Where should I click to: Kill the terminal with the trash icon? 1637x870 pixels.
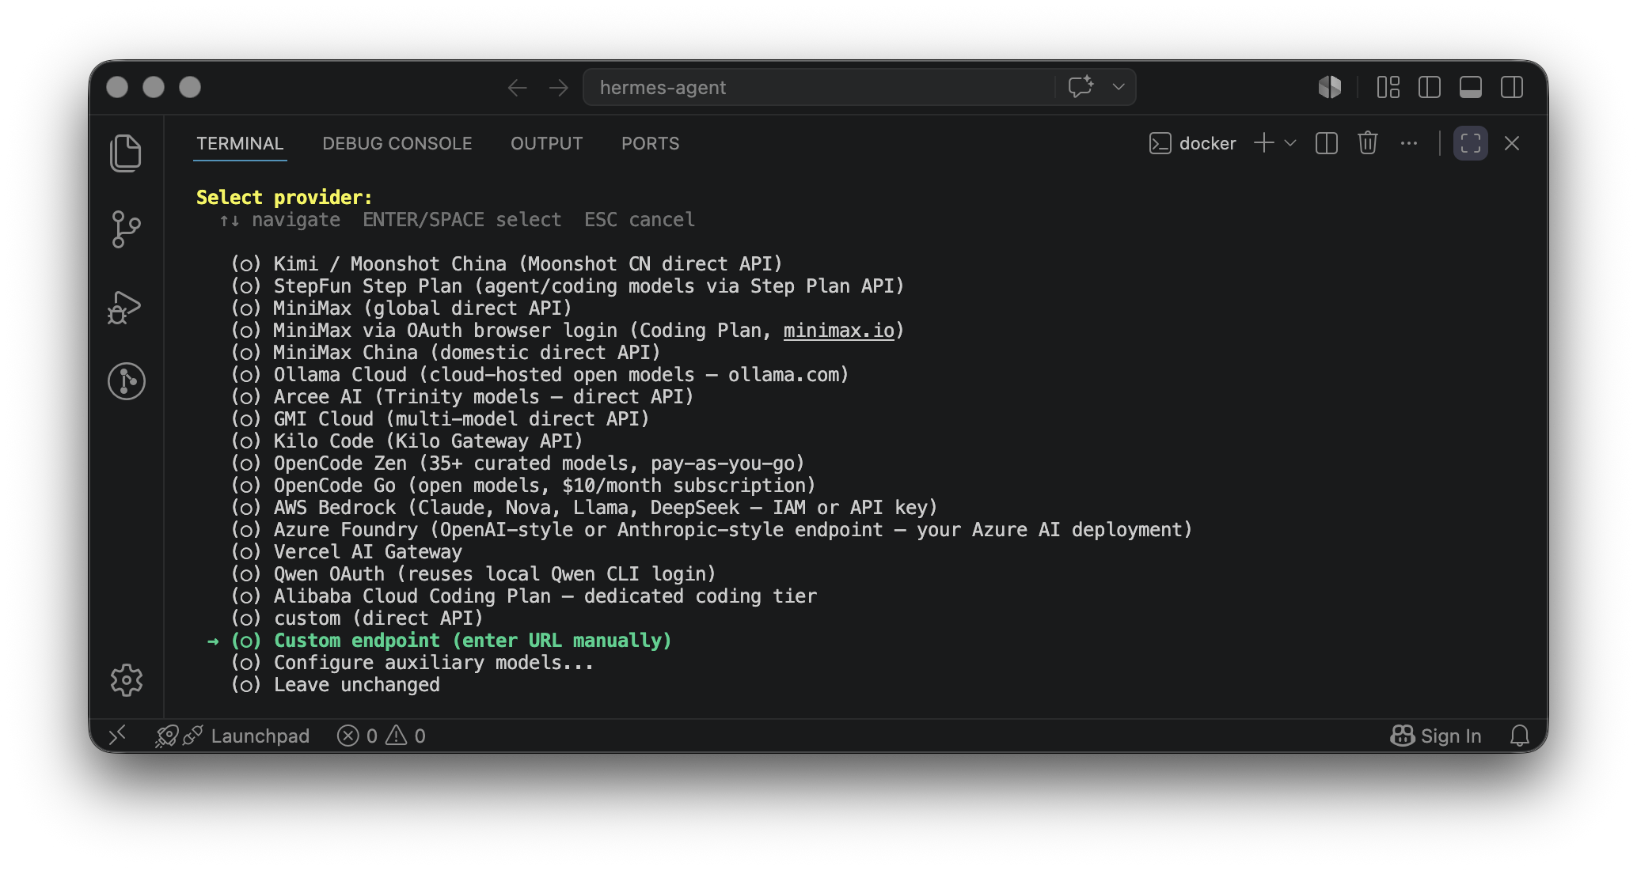click(x=1368, y=143)
